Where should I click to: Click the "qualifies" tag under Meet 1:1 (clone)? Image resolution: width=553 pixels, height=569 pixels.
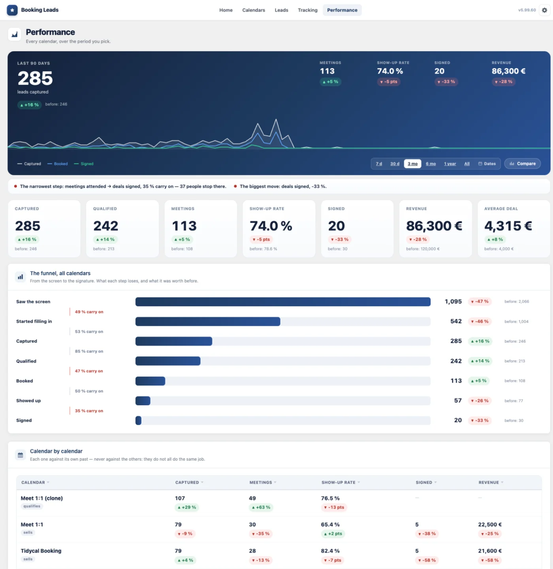point(32,506)
